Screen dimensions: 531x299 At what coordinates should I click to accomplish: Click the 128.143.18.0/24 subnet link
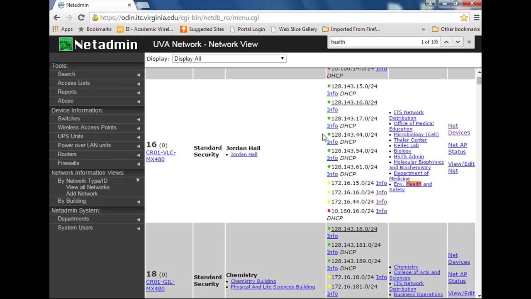[x=354, y=229]
